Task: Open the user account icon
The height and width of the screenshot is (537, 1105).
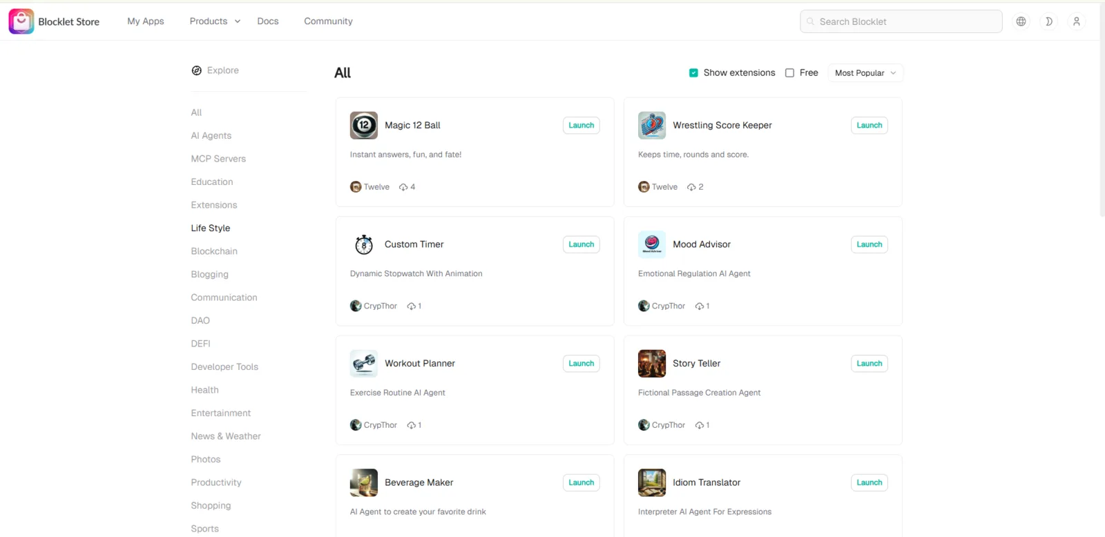Action: point(1076,21)
